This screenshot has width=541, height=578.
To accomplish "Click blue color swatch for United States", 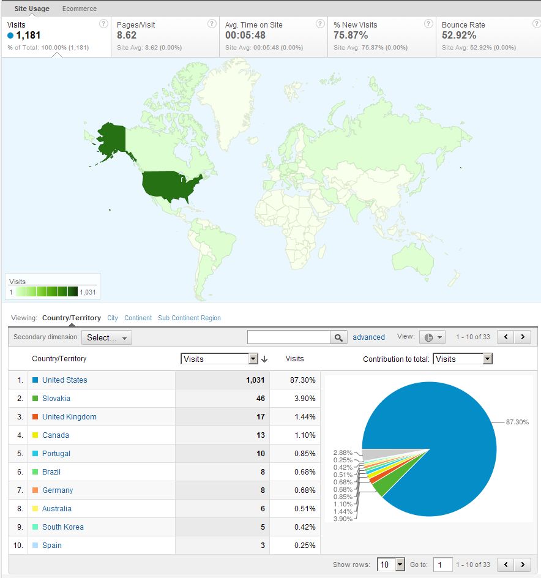I will [35, 380].
